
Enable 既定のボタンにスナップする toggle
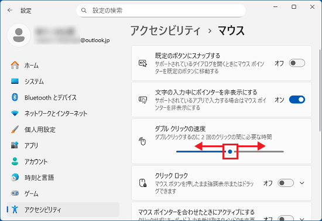(x=297, y=63)
